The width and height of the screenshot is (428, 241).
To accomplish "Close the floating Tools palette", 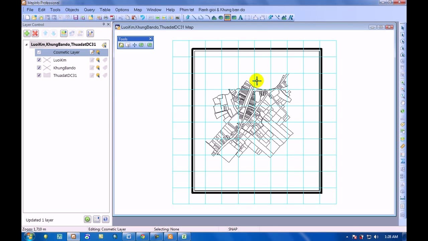I will click(x=150, y=39).
